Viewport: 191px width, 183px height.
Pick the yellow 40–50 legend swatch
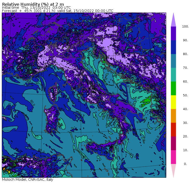(173, 102)
